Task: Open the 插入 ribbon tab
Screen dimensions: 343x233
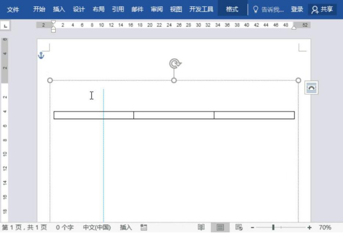Action: click(x=59, y=9)
